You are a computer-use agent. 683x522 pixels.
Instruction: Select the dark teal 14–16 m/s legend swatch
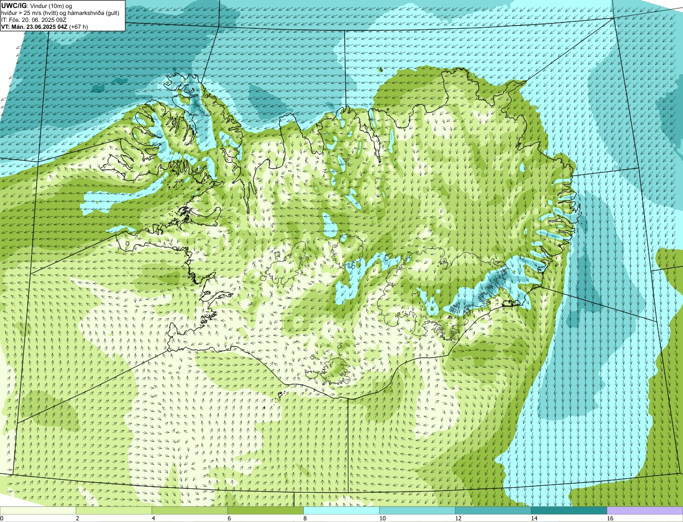[x=569, y=510]
